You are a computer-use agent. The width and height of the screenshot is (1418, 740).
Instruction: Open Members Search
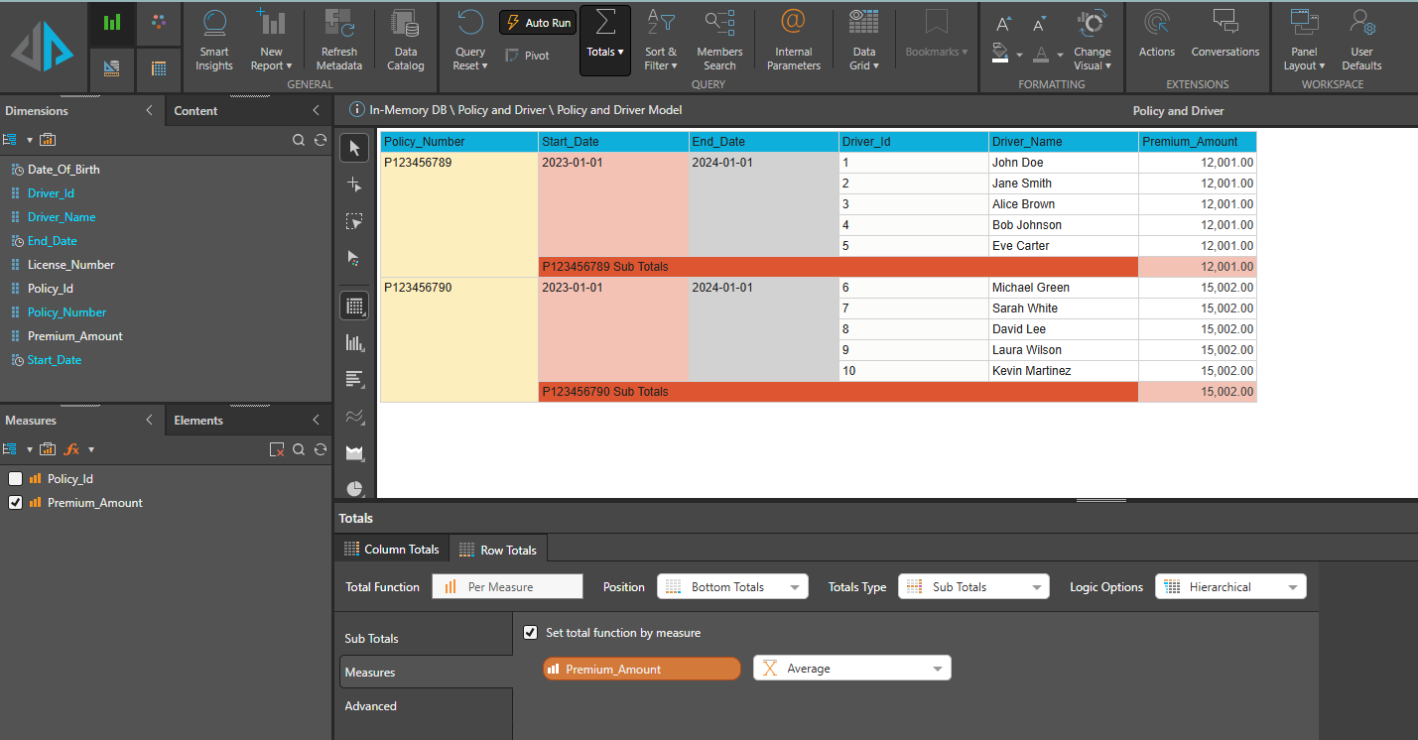point(719,40)
